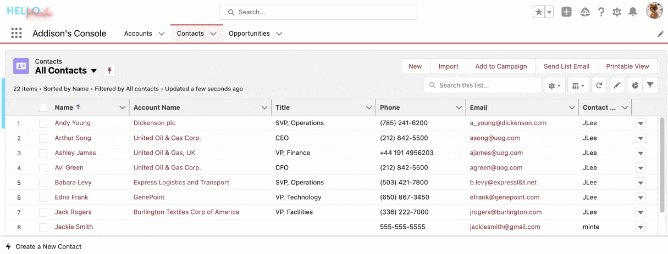Click the lightning icon in utility bar
668x254 pixels.
8,247
